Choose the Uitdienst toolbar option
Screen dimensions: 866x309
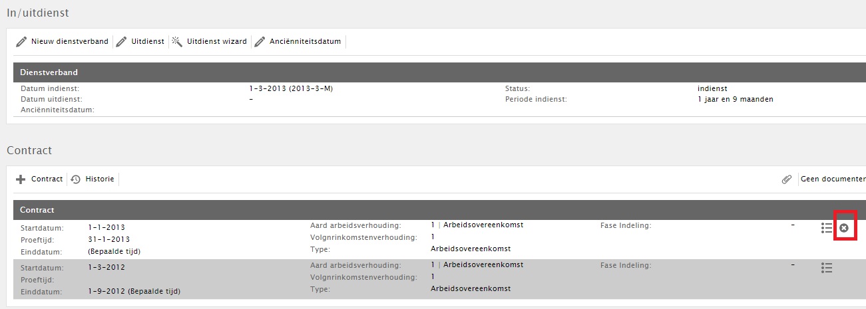tap(148, 41)
